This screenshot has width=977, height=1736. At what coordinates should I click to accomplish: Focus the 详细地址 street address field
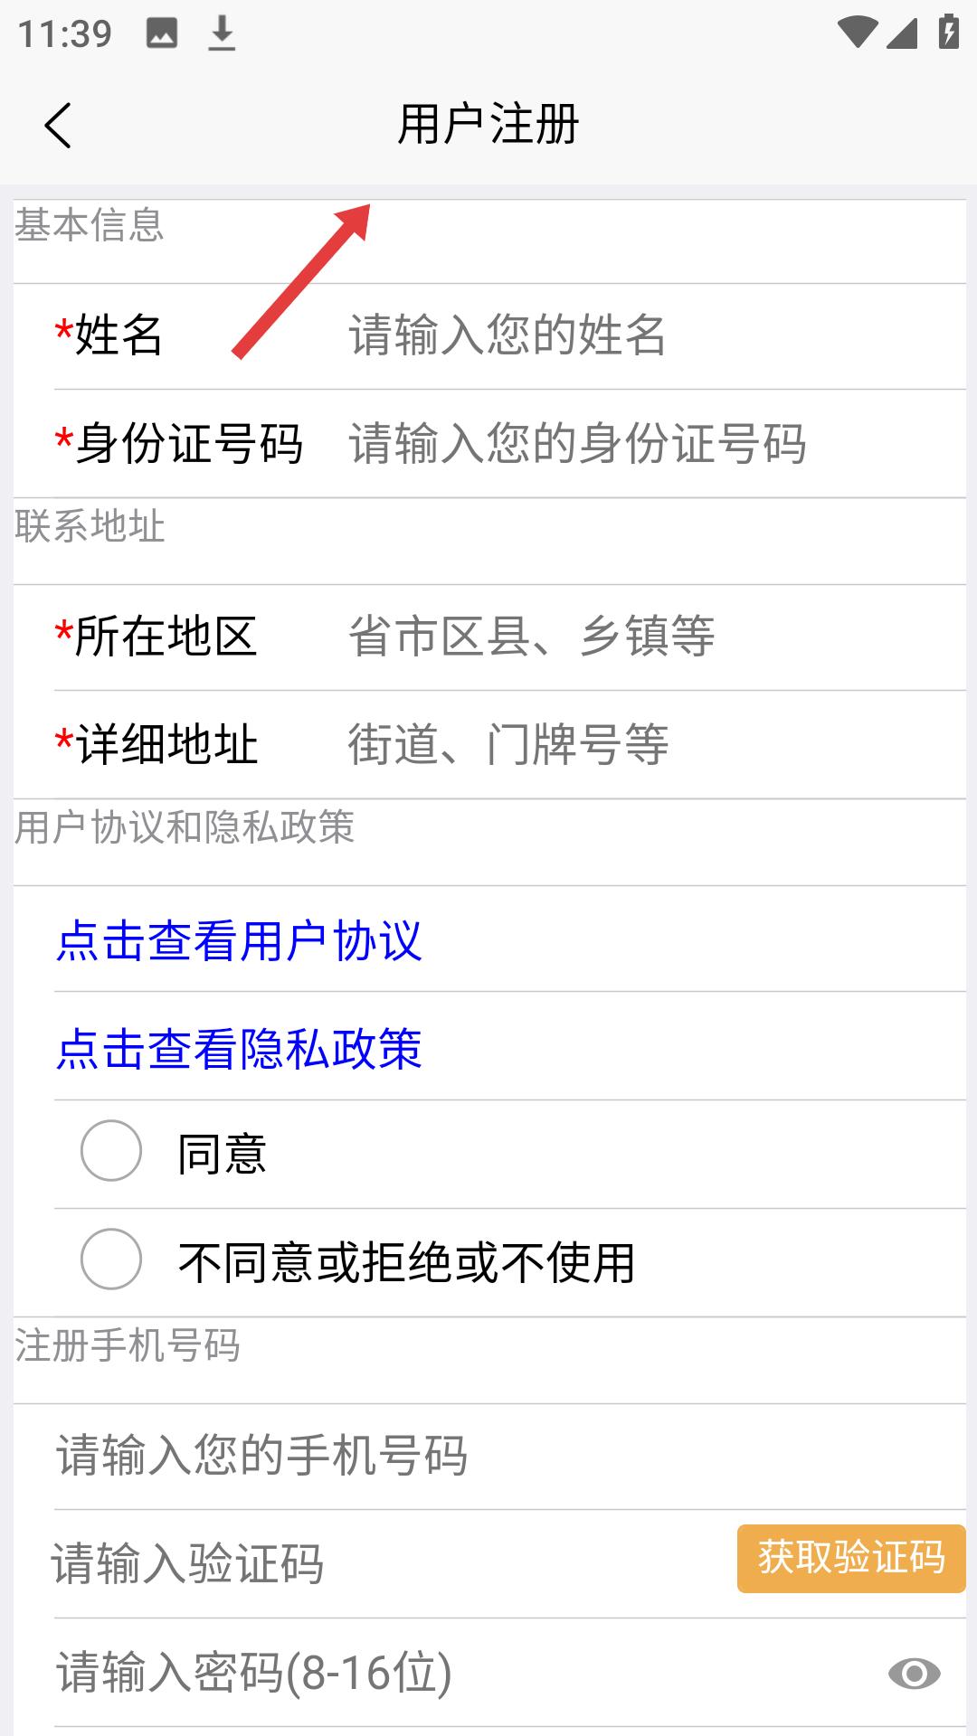(x=633, y=745)
